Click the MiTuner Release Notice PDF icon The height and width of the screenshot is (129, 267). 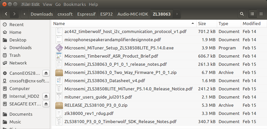tap(59, 89)
